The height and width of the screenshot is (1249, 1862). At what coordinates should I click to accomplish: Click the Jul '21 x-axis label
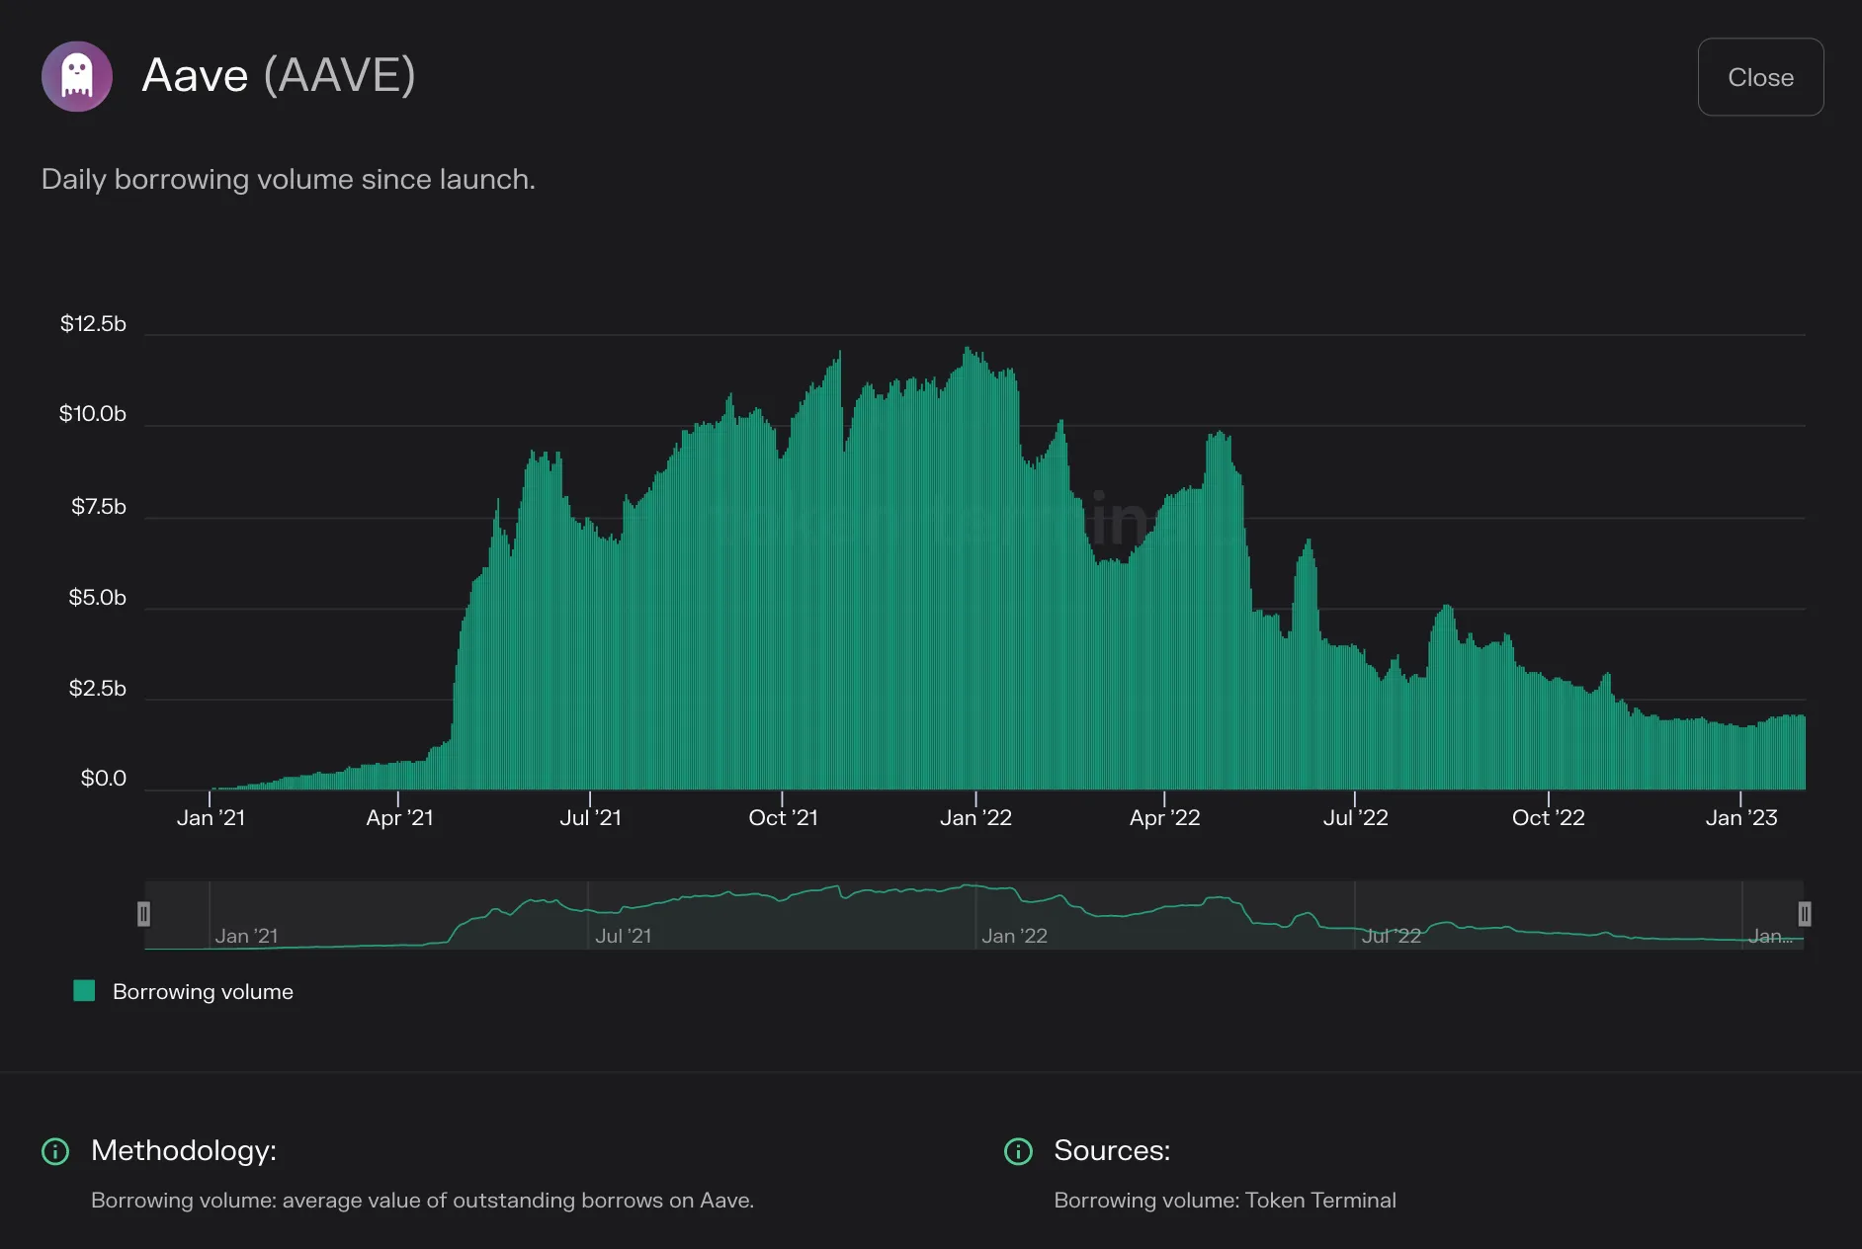590,817
